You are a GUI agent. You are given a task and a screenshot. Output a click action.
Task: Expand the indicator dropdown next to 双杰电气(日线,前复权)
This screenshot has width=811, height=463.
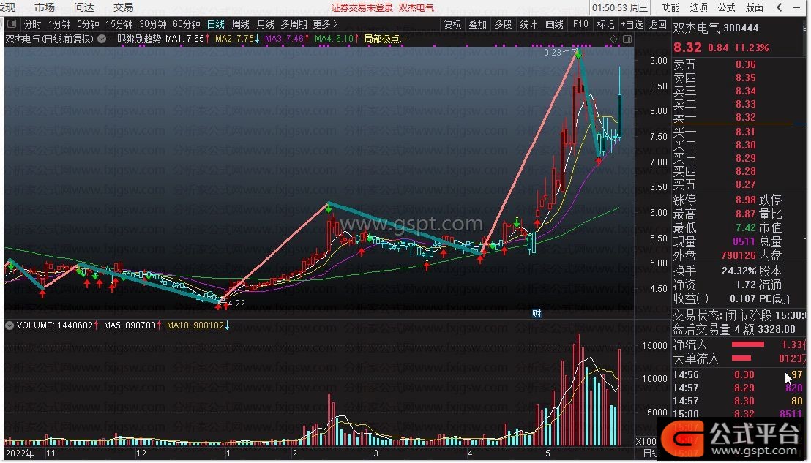pyautogui.click(x=102, y=39)
